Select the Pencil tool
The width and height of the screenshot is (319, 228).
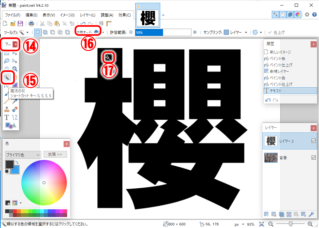point(7,101)
